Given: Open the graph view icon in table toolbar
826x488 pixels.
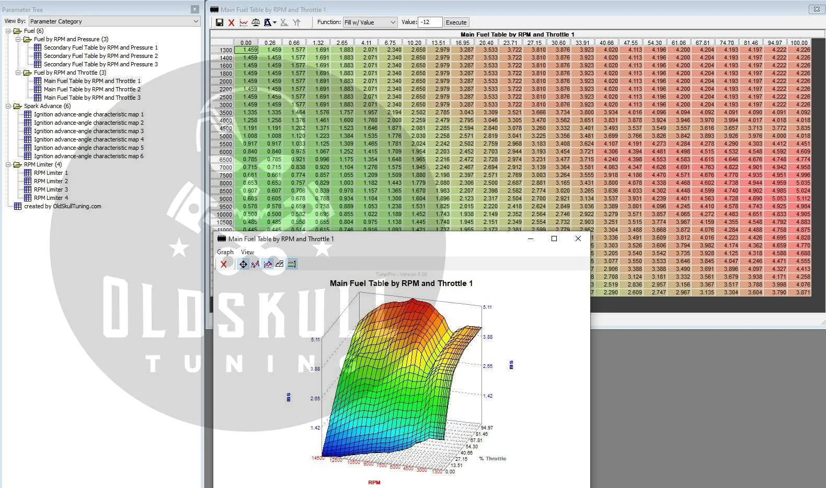Looking at the screenshot, I should (x=244, y=22).
